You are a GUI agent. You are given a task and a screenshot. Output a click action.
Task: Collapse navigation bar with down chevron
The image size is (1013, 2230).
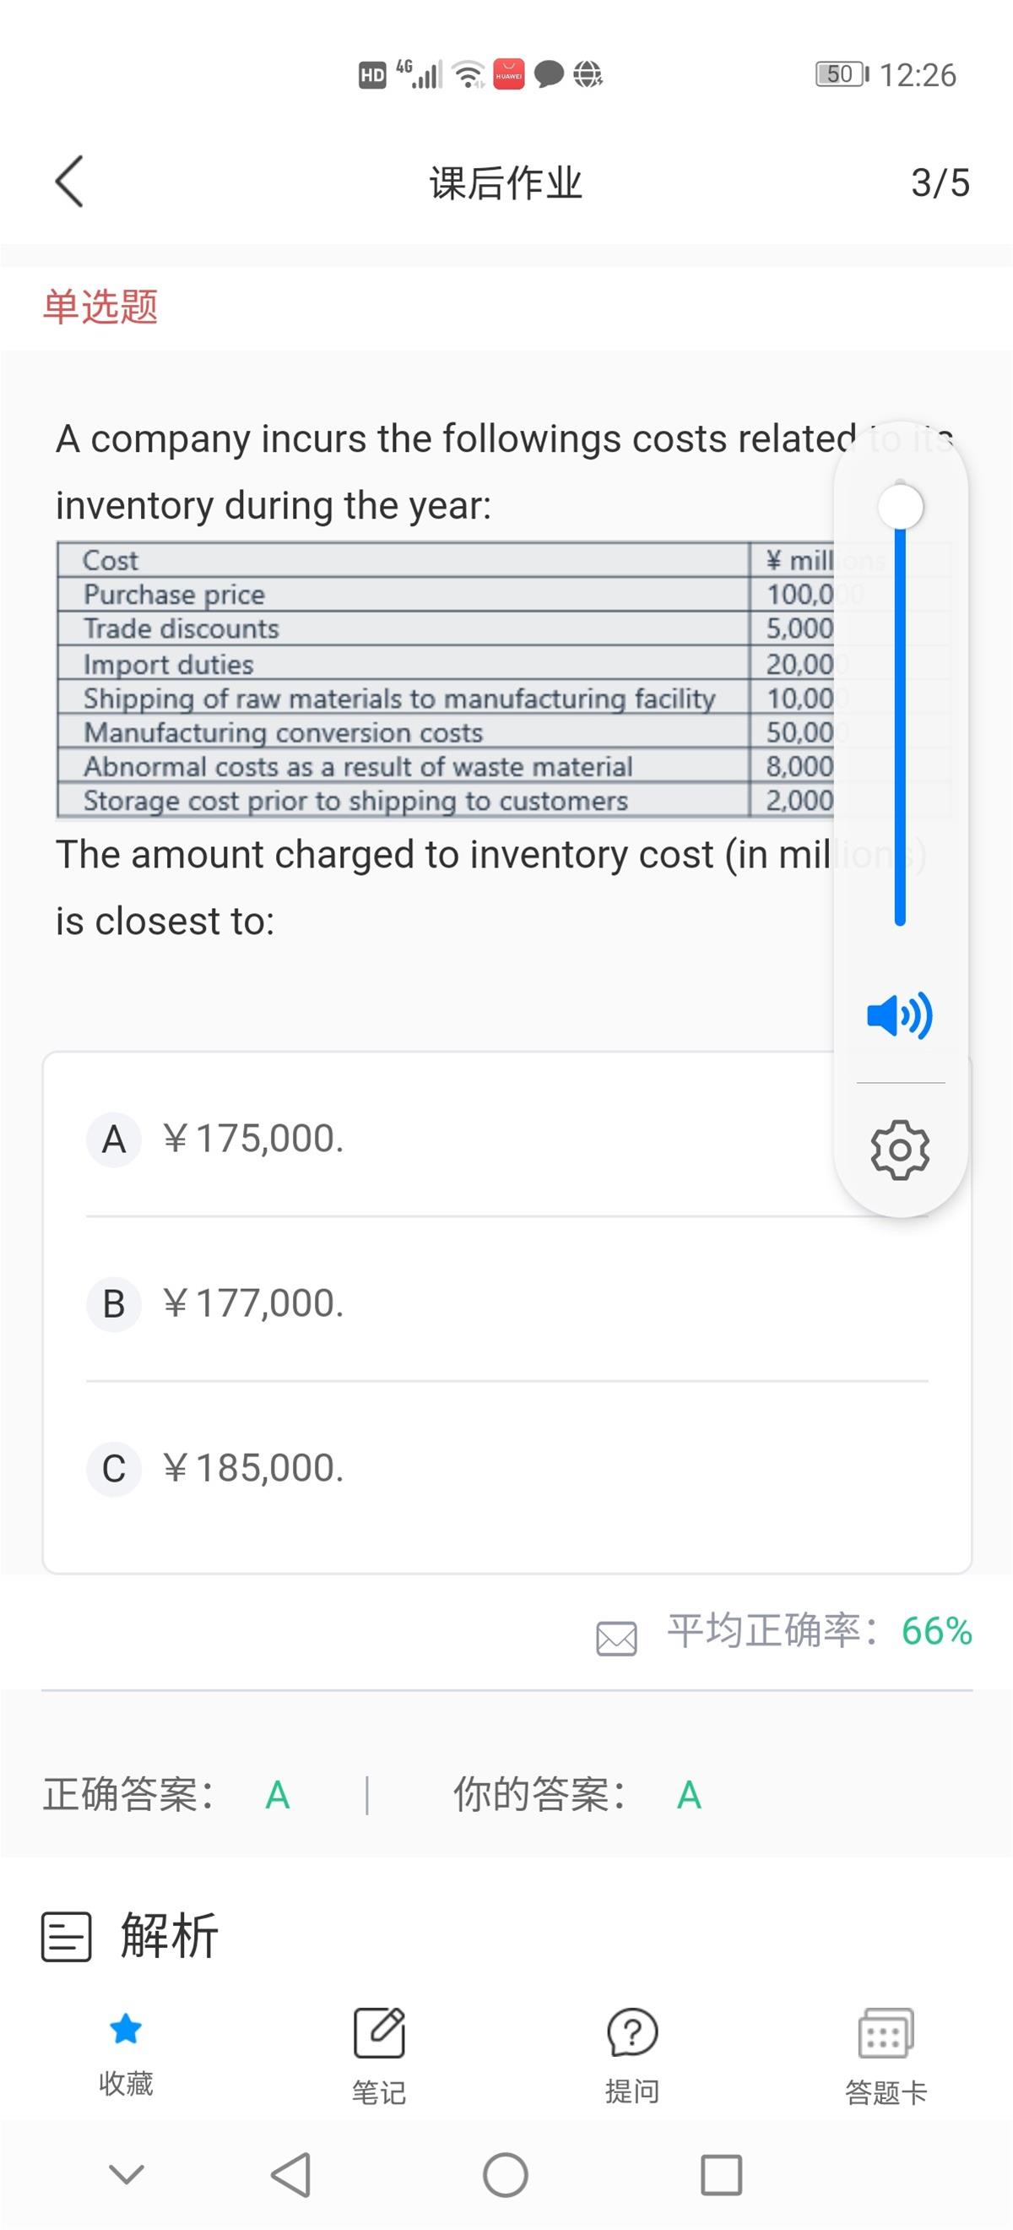[x=127, y=2173]
